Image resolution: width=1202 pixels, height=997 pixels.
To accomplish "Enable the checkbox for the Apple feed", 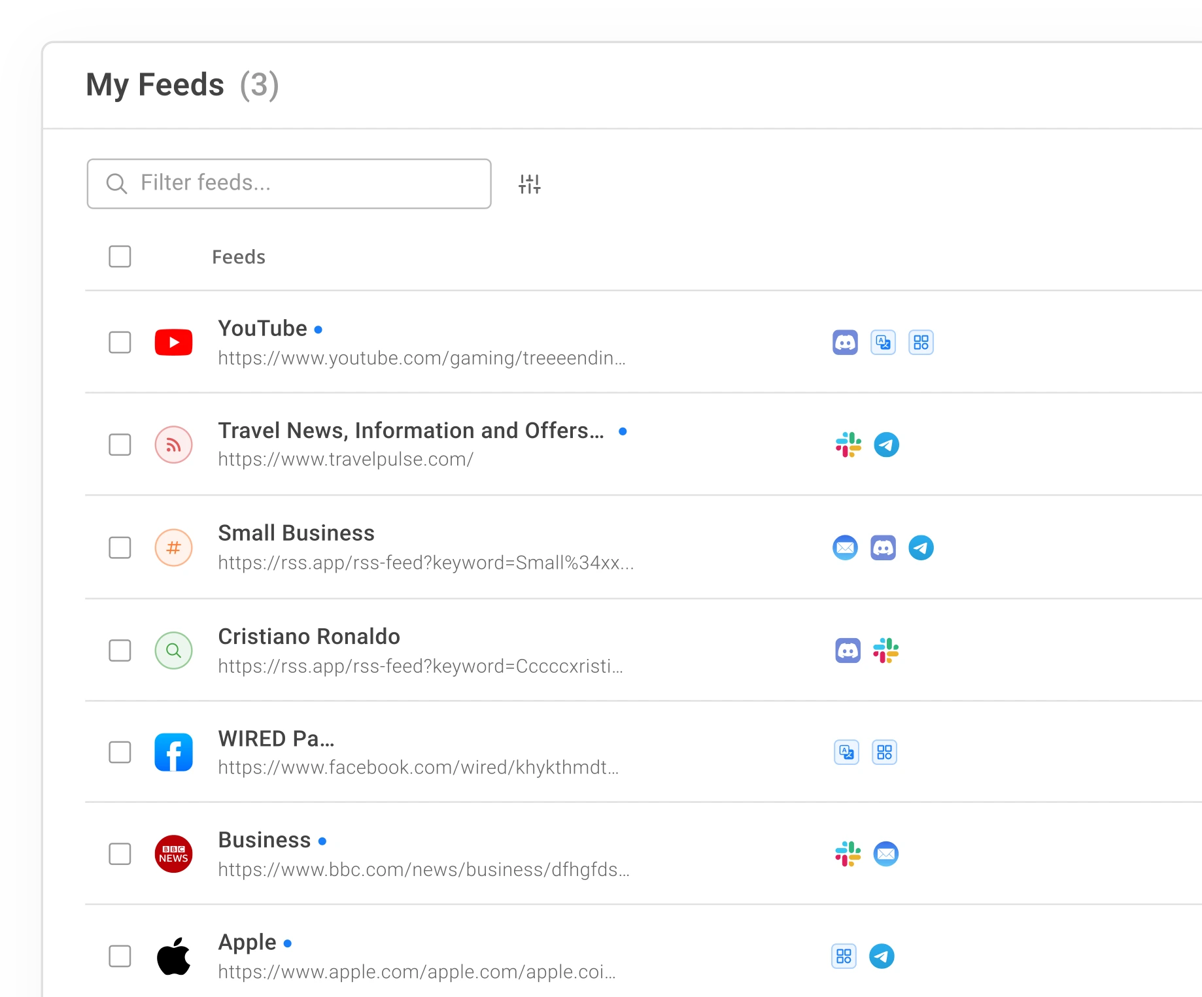I will pos(120,956).
